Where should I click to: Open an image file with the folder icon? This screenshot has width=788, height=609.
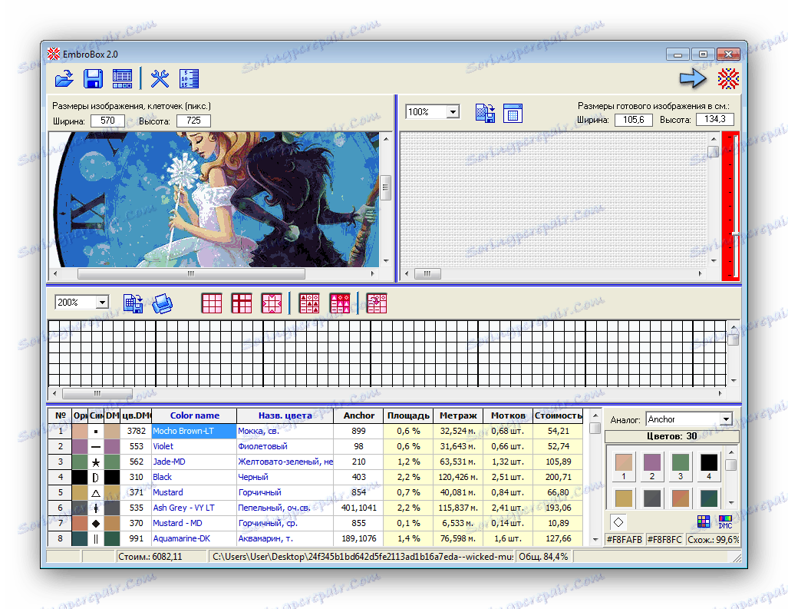(64, 78)
